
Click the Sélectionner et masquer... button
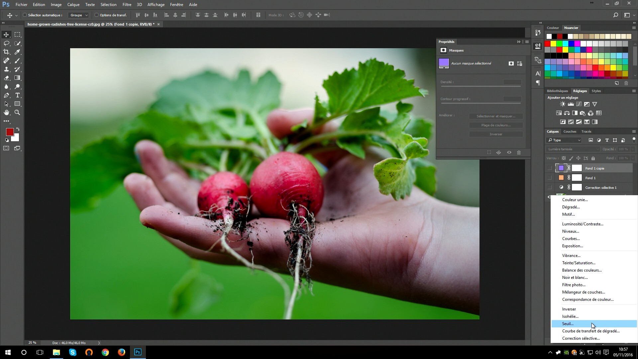[496, 116]
